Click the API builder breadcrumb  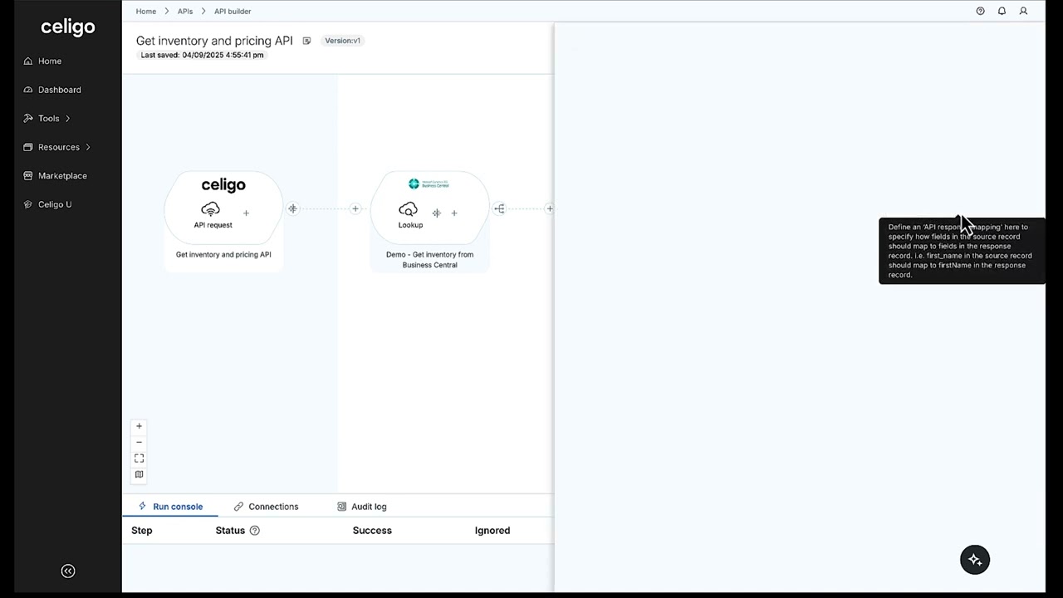[233, 12]
